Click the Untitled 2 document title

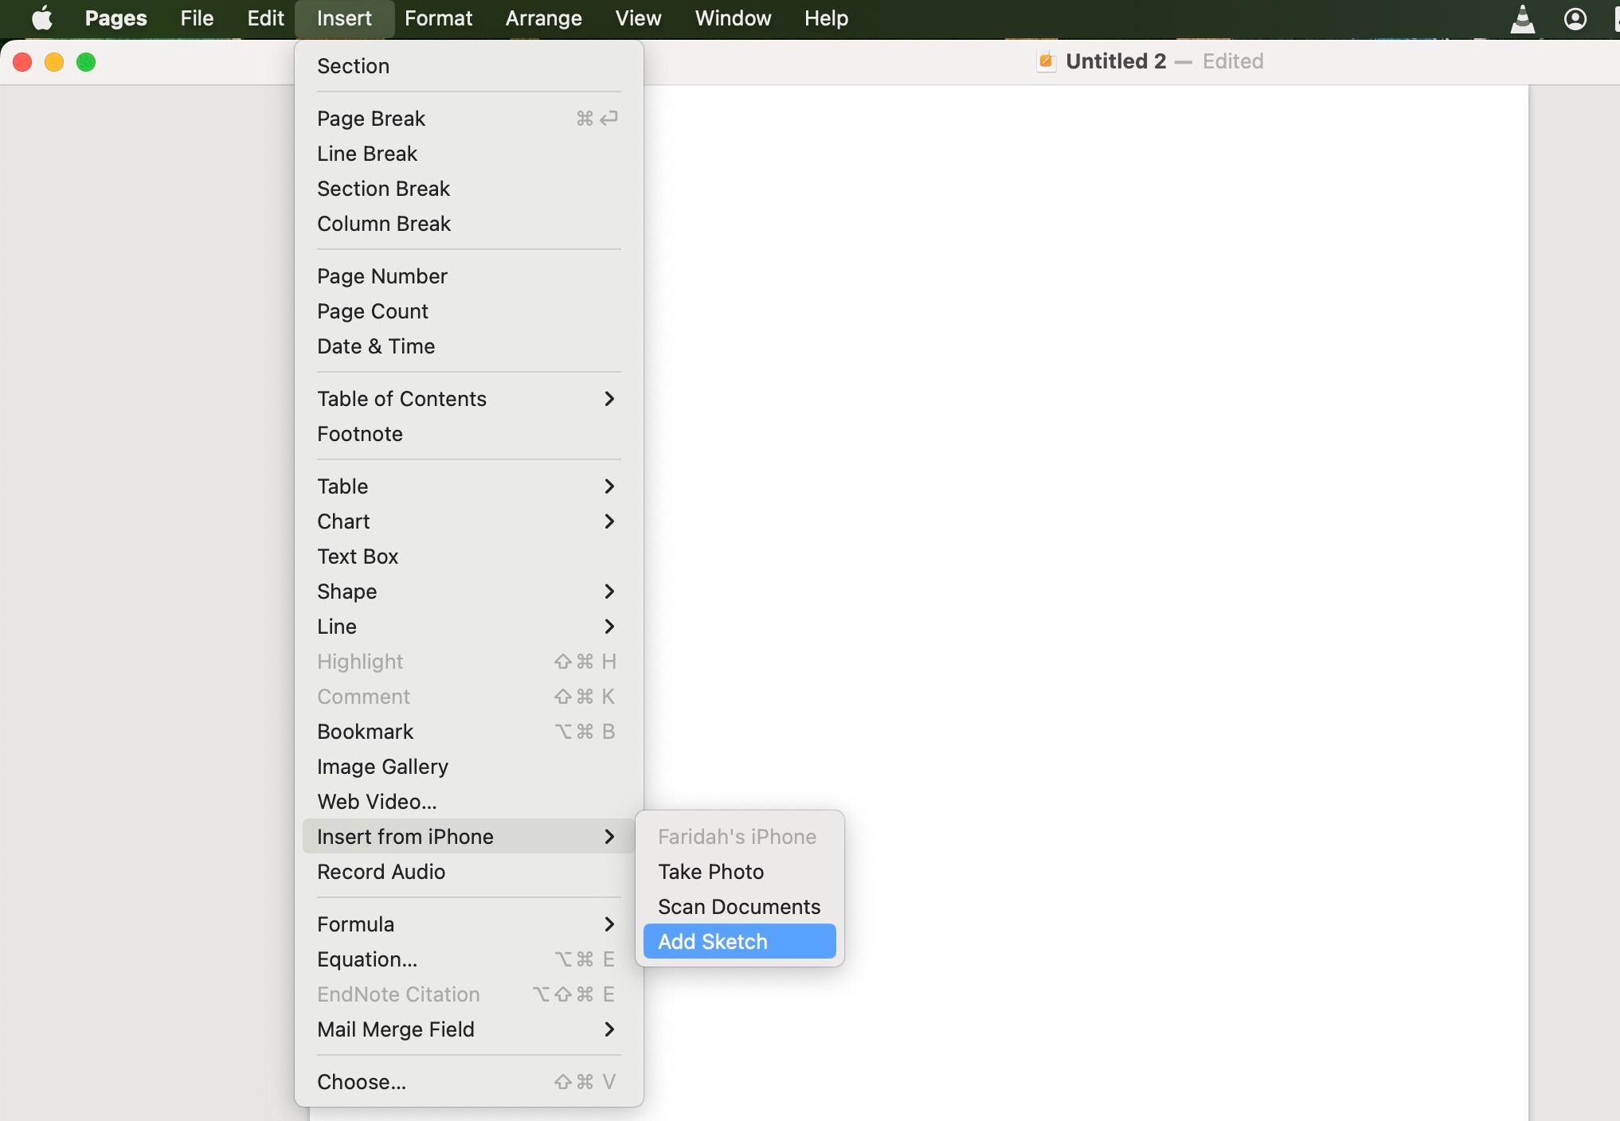(x=1115, y=61)
